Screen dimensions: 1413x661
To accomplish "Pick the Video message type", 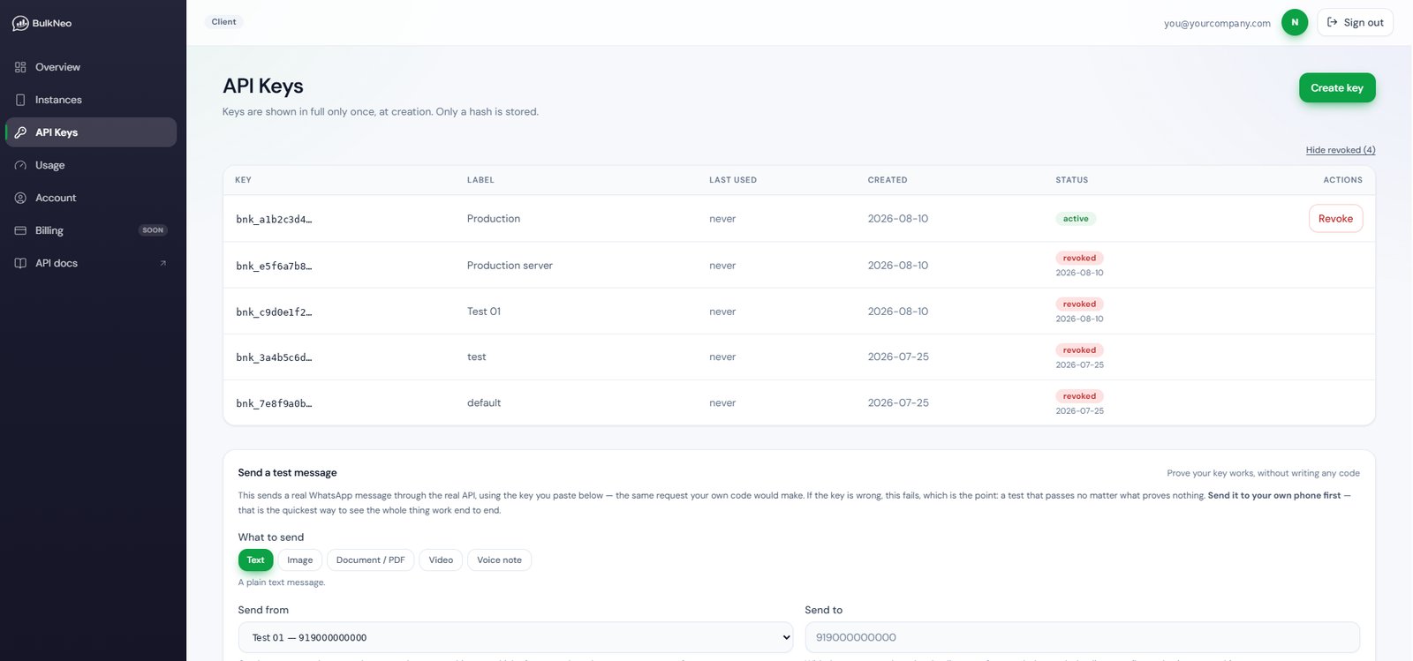I will coord(441,560).
